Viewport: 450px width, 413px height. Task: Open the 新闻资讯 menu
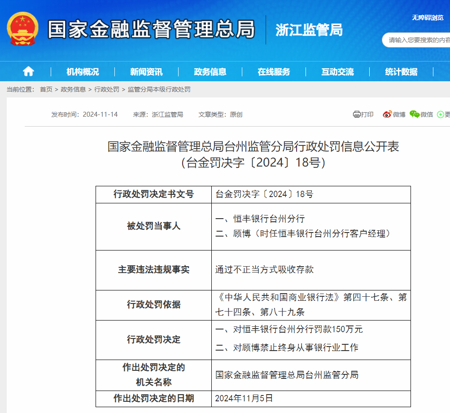(146, 71)
